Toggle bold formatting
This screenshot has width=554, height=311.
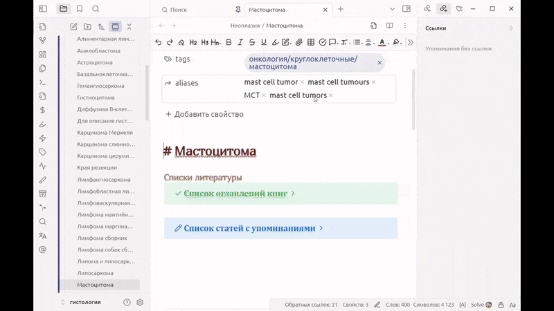[229, 42]
